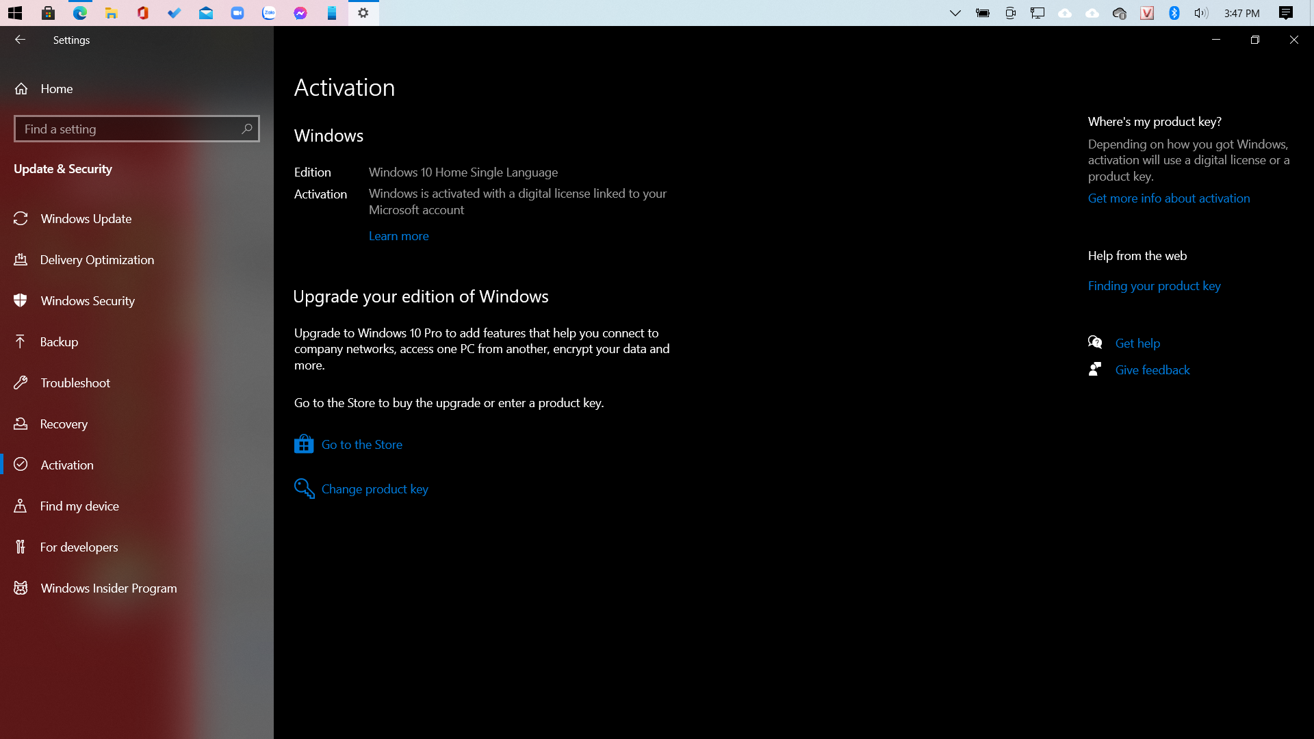Screen dimensions: 1314x739
Task: Click the red V tray icon
Action: pos(1147,13)
